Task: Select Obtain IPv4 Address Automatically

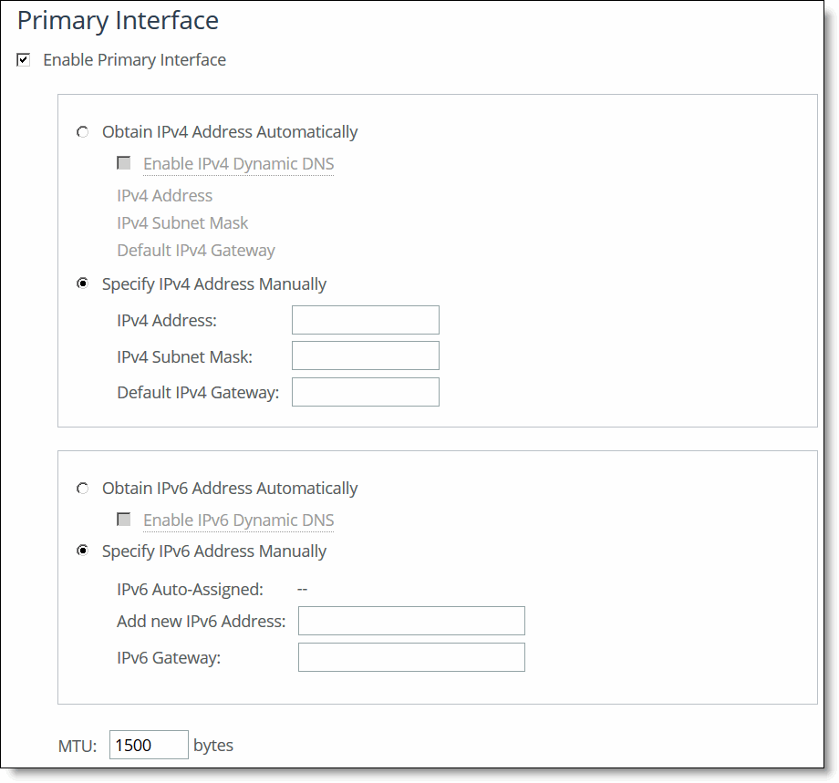Action: click(82, 131)
